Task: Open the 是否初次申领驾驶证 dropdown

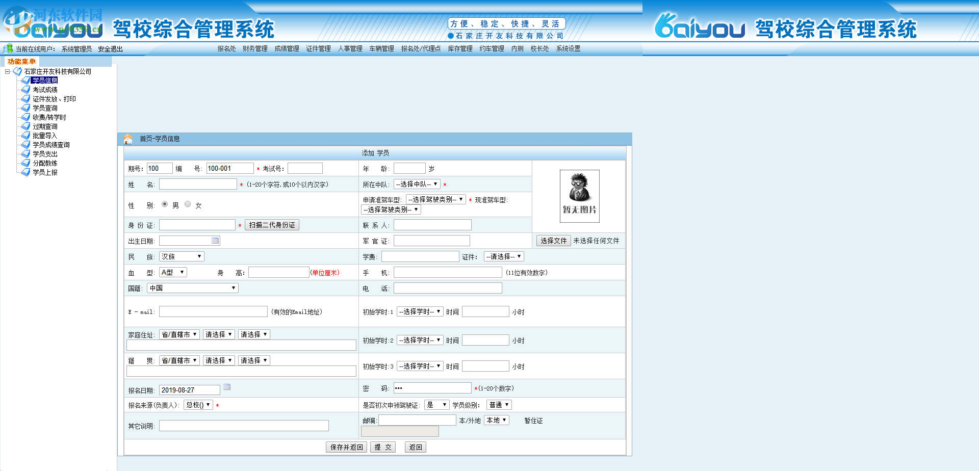Action: (x=437, y=405)
